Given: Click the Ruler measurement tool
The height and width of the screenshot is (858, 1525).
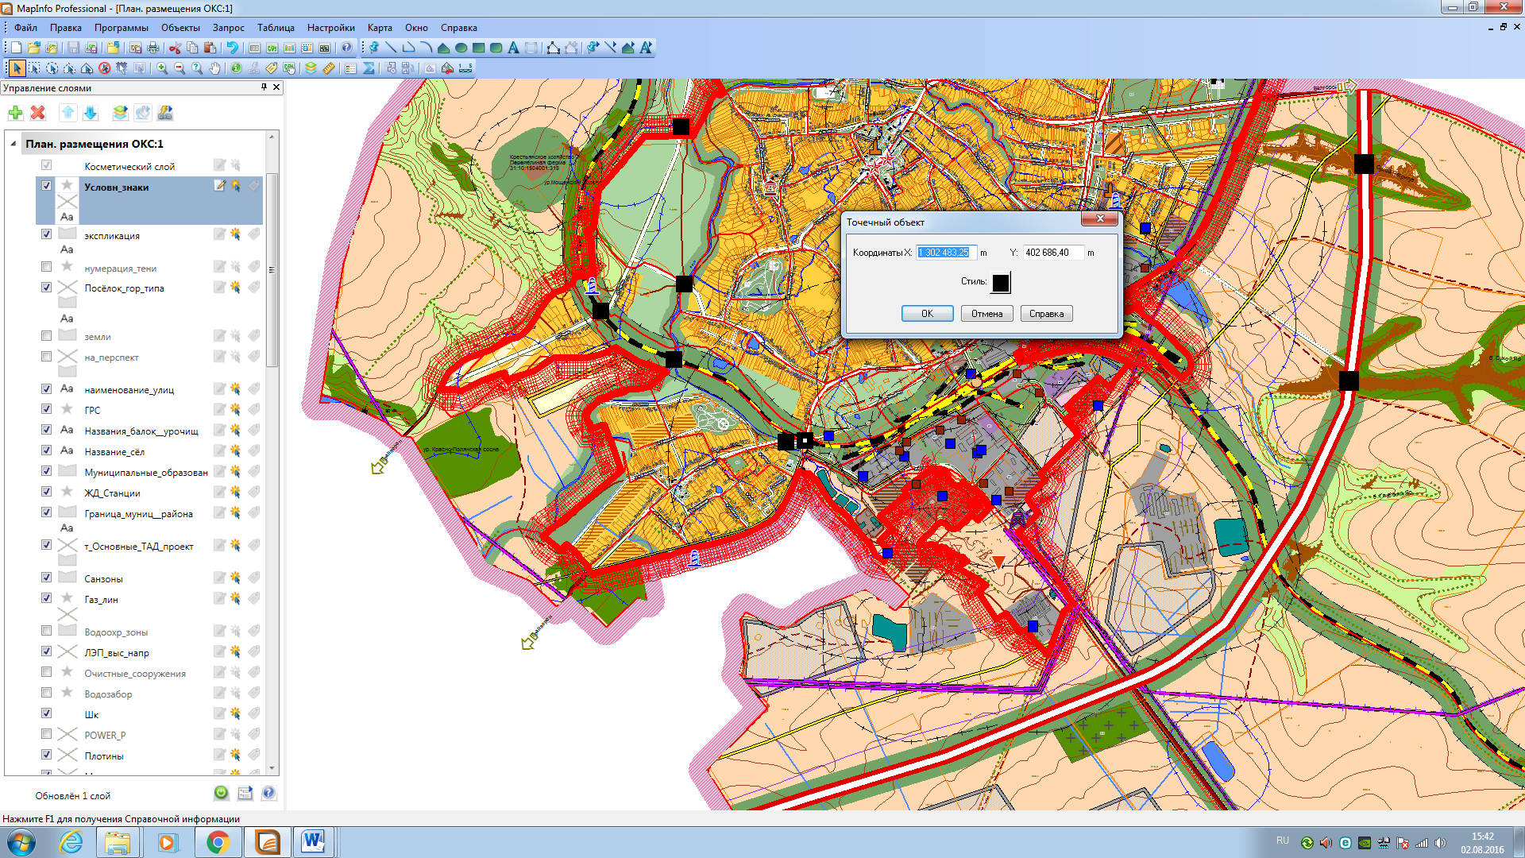Looking at the screenshot, I should pyautogui.click(x=328, y=68).
